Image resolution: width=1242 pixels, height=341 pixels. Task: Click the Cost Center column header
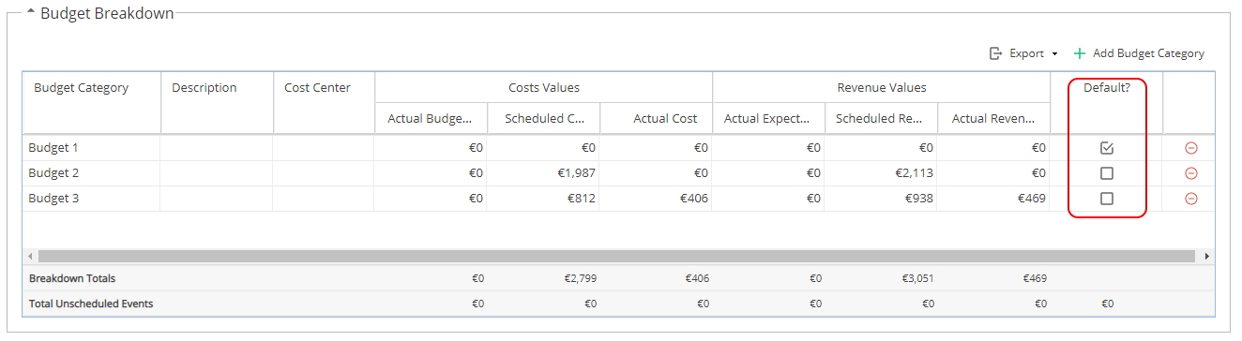click(x=325, y=102)
